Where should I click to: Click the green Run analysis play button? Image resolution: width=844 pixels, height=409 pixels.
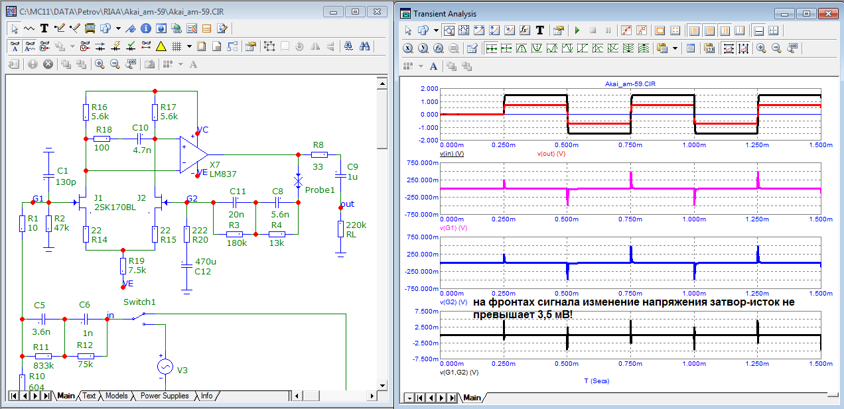(x=577, y=30)
